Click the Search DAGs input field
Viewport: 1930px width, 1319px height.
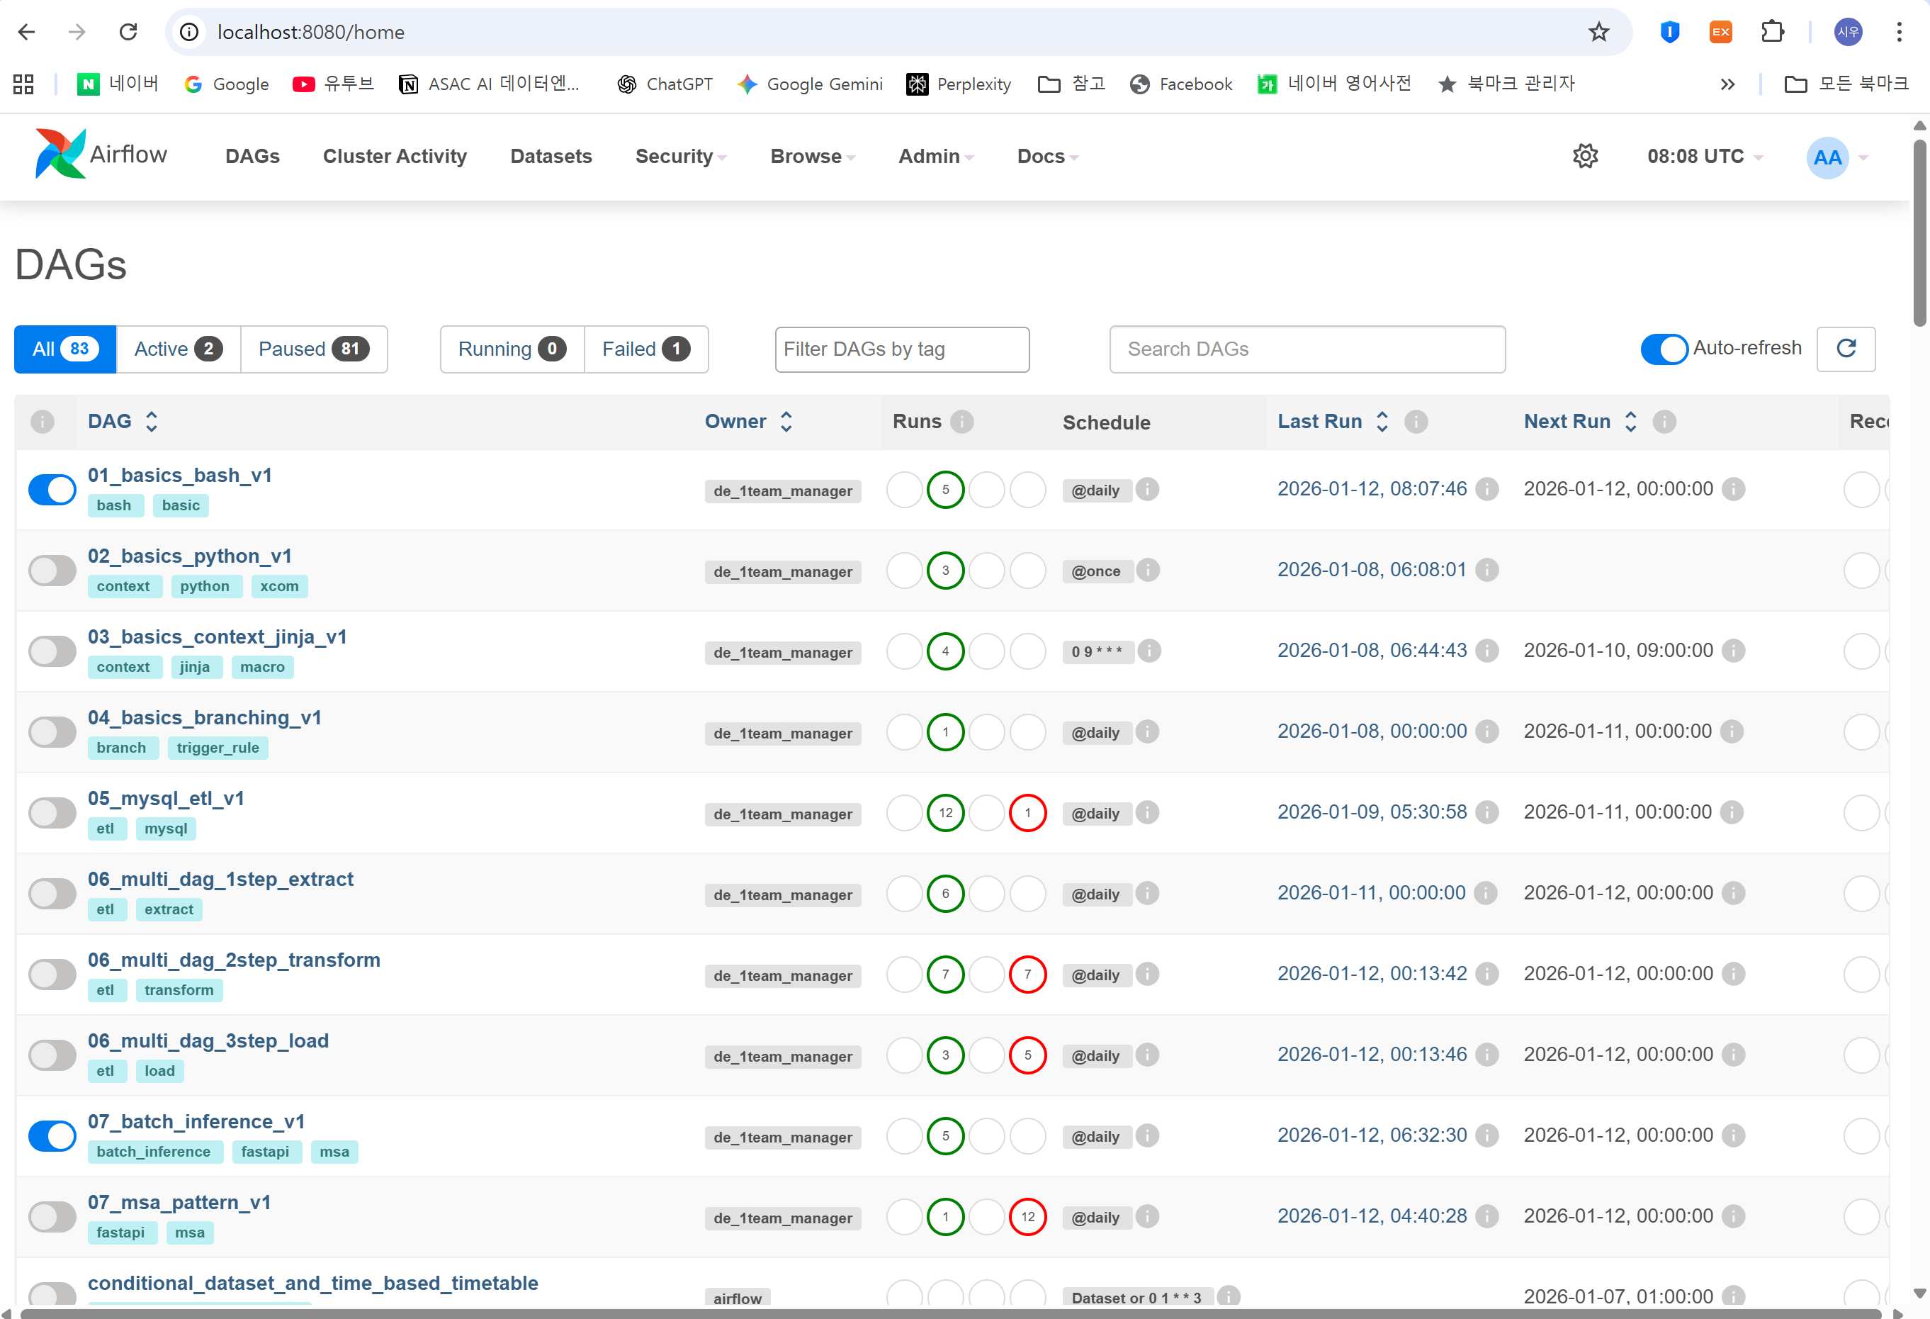pyautogui.click(x=1307, y=349)
